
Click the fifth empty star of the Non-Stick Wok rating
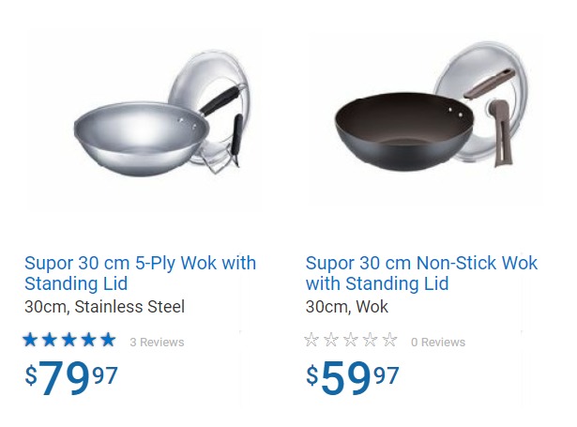point(389,340)
